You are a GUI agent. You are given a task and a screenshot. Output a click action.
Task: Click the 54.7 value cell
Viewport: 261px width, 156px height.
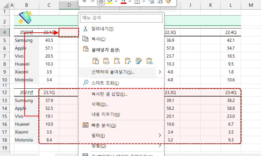click(231, 48)
